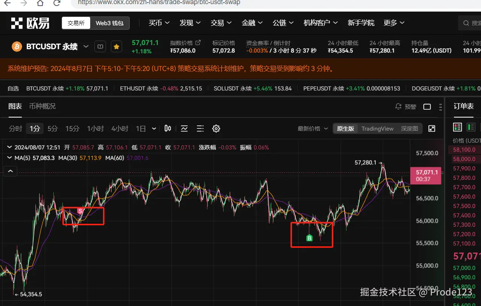Click current price tag 57,071.1 on axis
This screenshot has height=306, width=481.
click(427, 175)
